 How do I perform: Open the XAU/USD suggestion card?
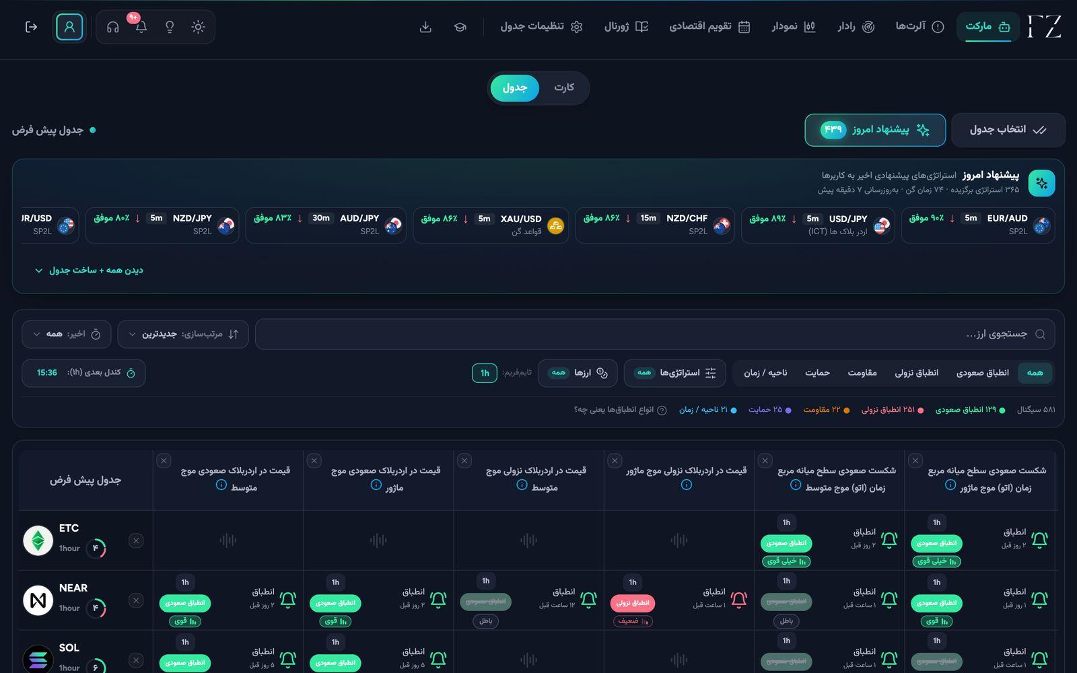point(491,225)
